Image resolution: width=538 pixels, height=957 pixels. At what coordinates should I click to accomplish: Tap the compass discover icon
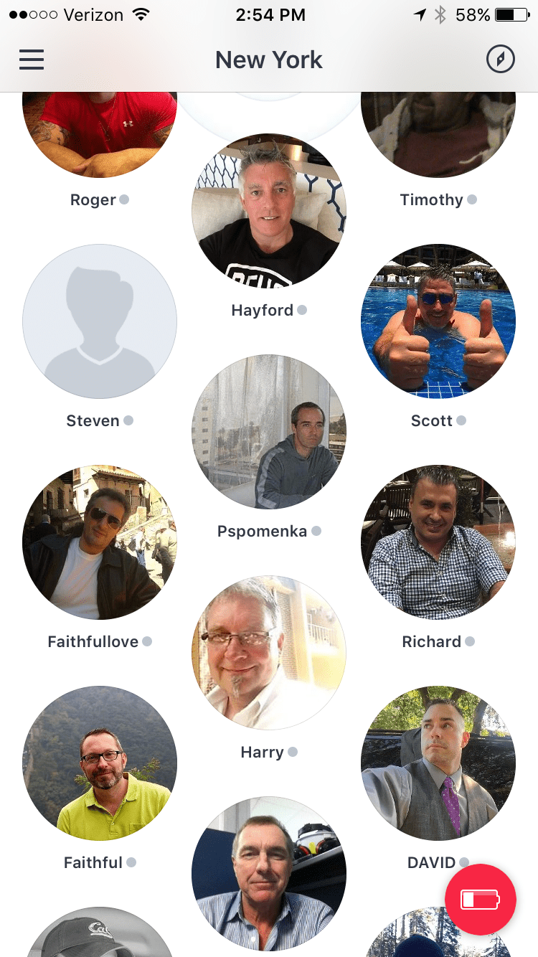(501, 60)
